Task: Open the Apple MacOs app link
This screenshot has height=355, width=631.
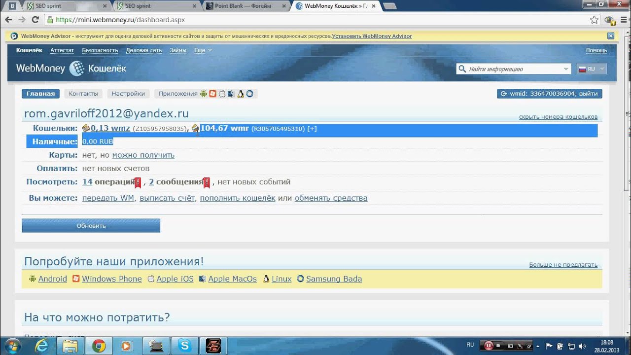Action: (x=232, y=279)
